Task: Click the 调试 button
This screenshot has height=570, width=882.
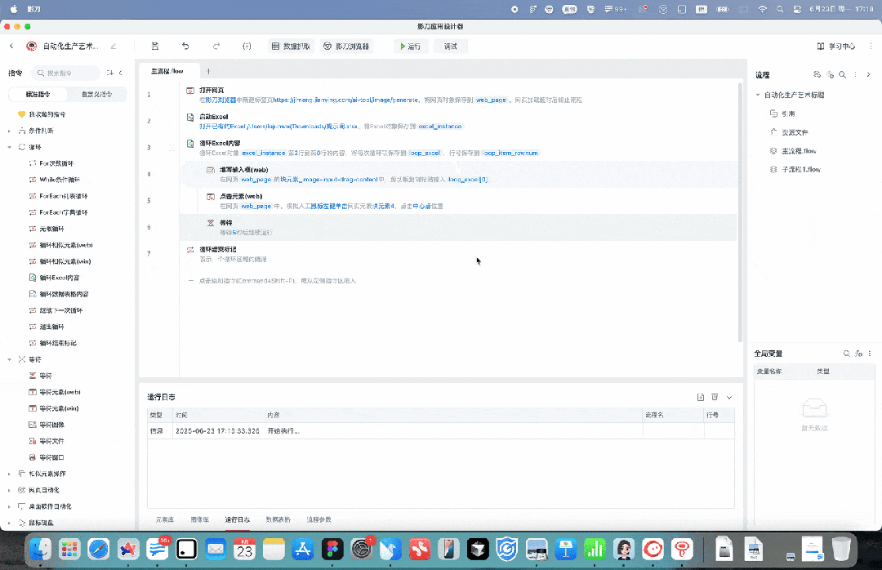Action: [x=451, y=47]
